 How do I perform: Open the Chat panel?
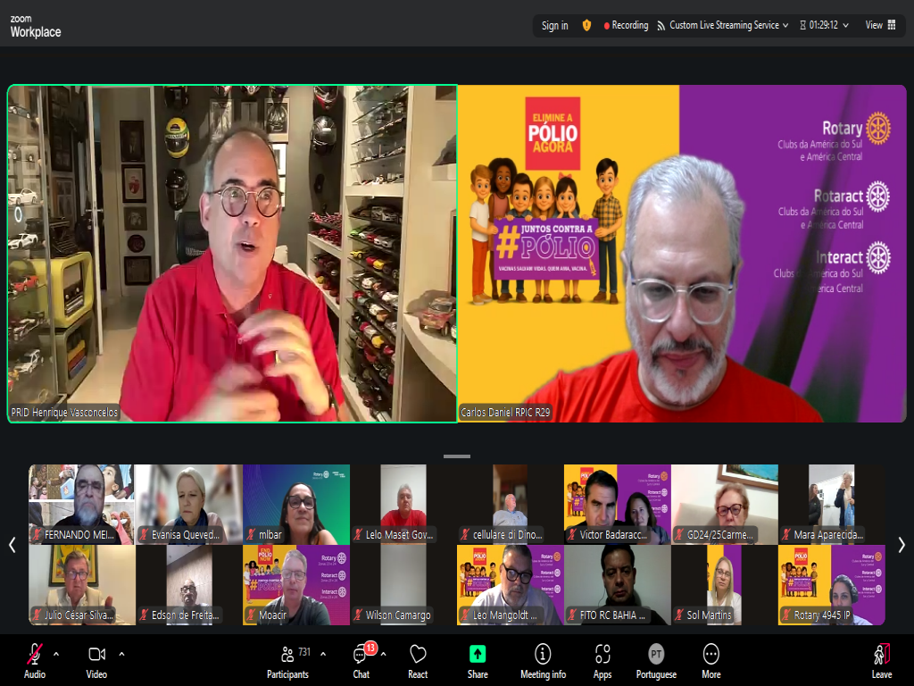[361, 661]
